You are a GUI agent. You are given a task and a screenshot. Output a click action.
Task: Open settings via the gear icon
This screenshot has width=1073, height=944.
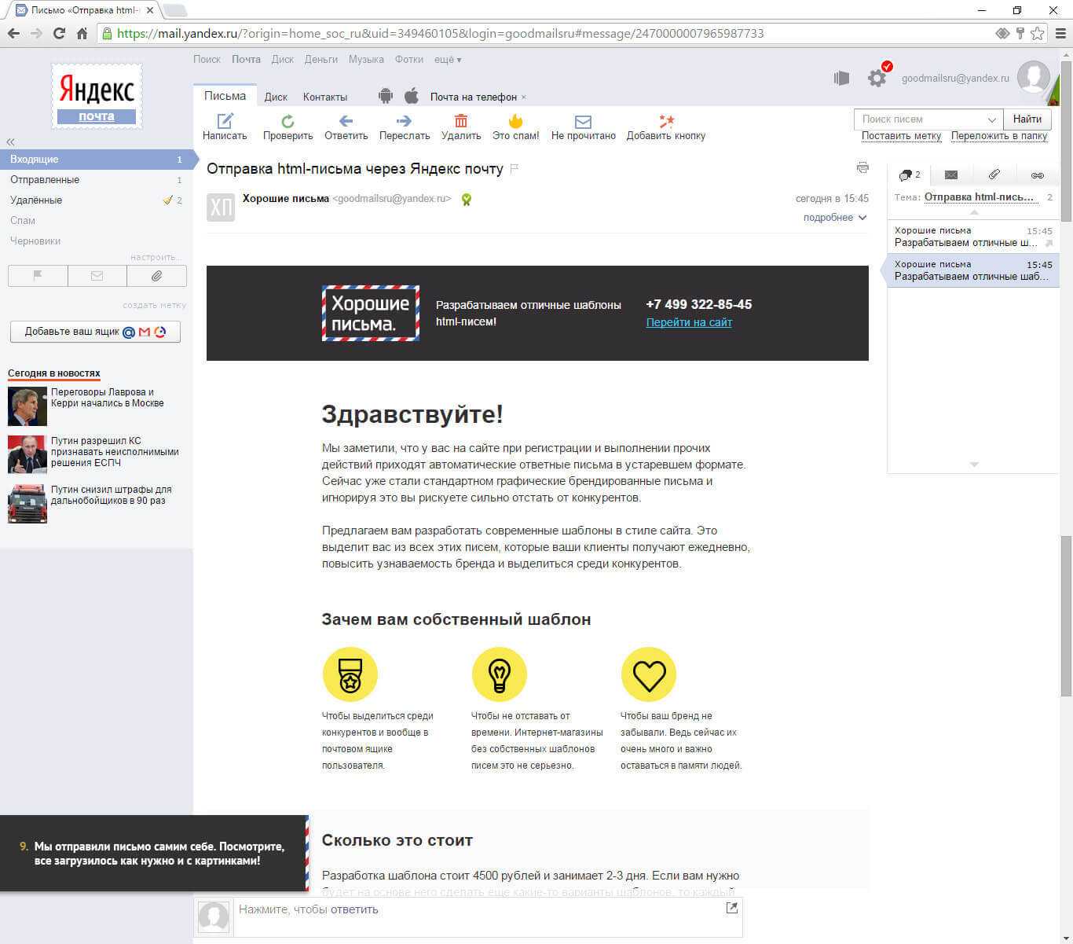(x=877, y=78)
